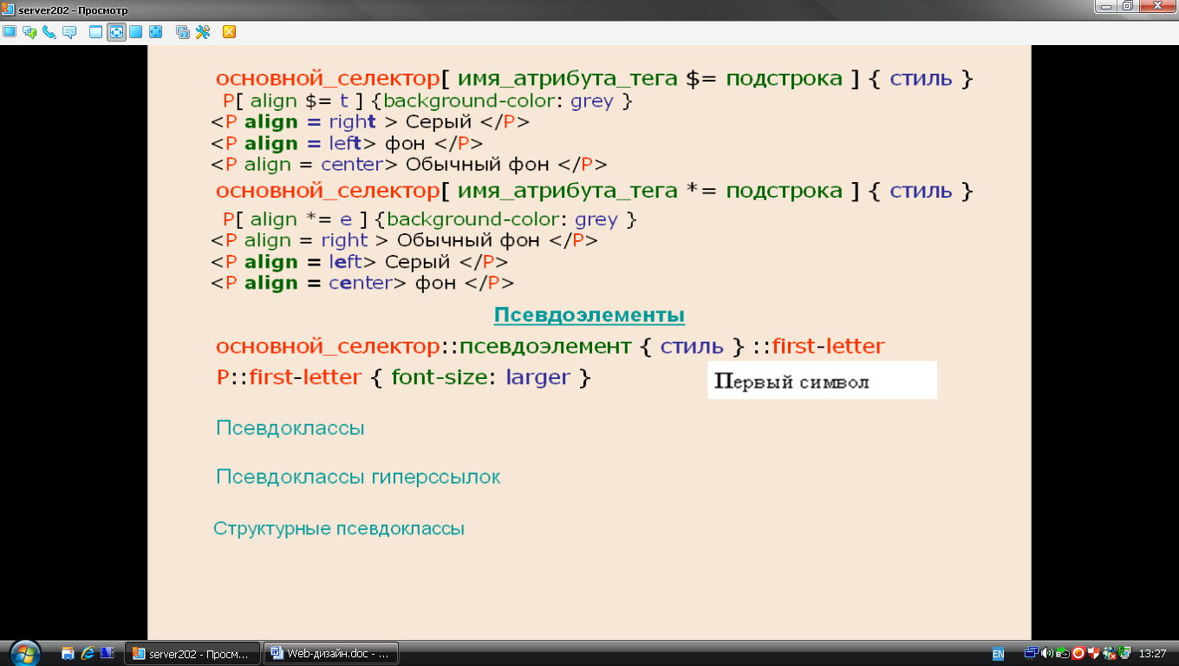Click the text 'P align = center> фон'
The image size is (1179, 666).
[x=362, y=283]
